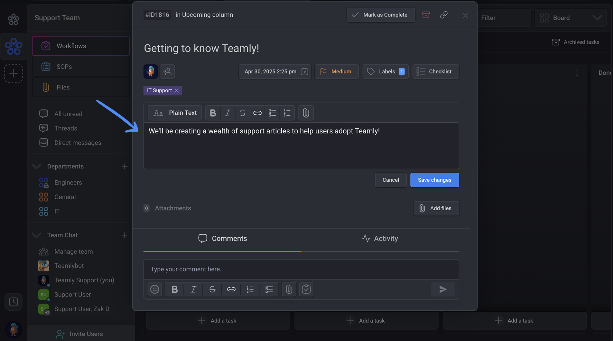Screen dimensions: 613x341
Task: Open the Checklist button
Action: coord(436,71)
